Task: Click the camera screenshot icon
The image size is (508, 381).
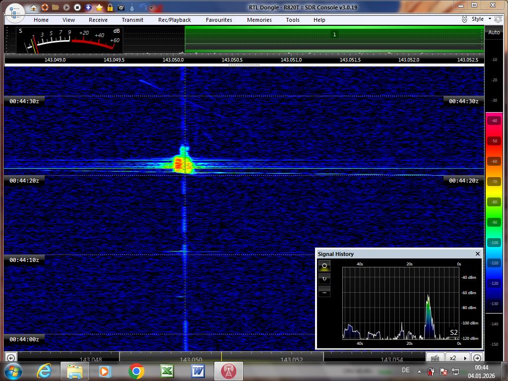Action: click(121, 7)
